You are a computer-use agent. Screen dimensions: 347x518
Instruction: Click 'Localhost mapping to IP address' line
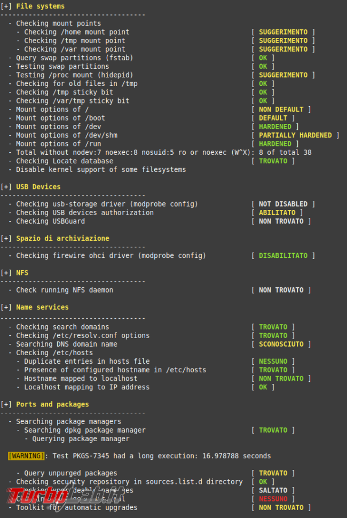[87, 387]
